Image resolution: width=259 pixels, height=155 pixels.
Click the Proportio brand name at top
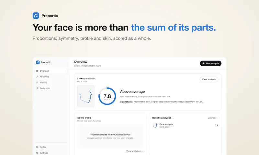50,16
